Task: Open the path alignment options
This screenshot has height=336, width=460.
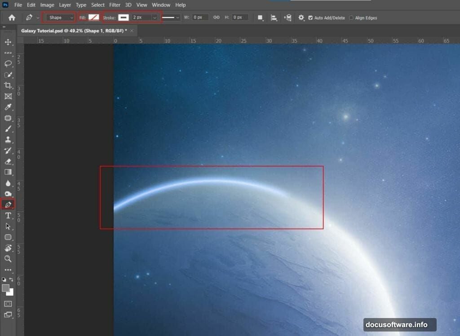Action: click(x=273, y=17)
